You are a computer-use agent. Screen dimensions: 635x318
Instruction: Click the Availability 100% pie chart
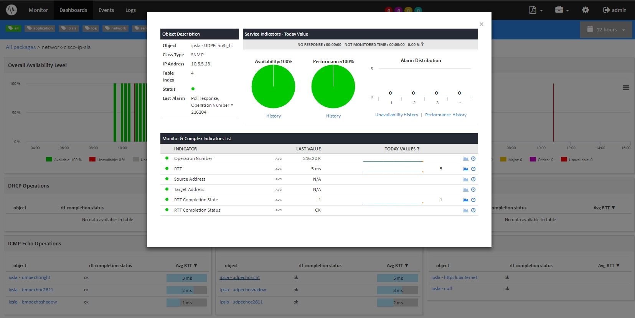pyautogui.click(x=273, y=86)
